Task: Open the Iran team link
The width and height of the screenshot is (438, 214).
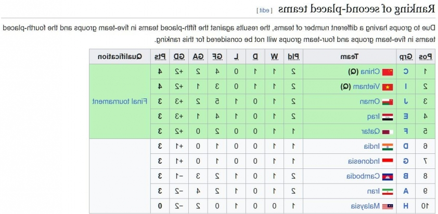Action: click(x=373, y=191)
